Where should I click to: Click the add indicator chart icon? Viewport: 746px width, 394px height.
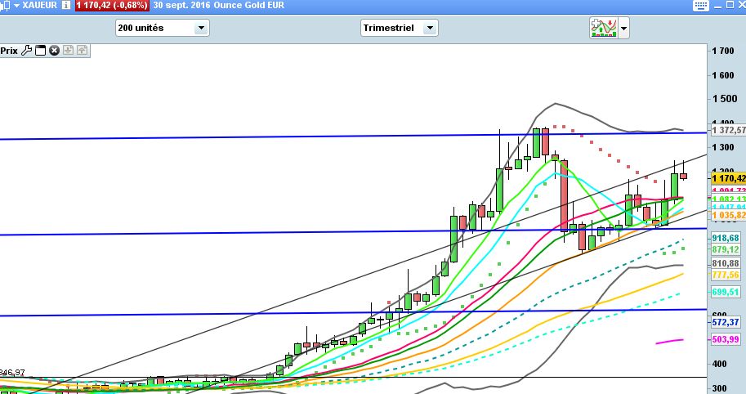point(603,28)
